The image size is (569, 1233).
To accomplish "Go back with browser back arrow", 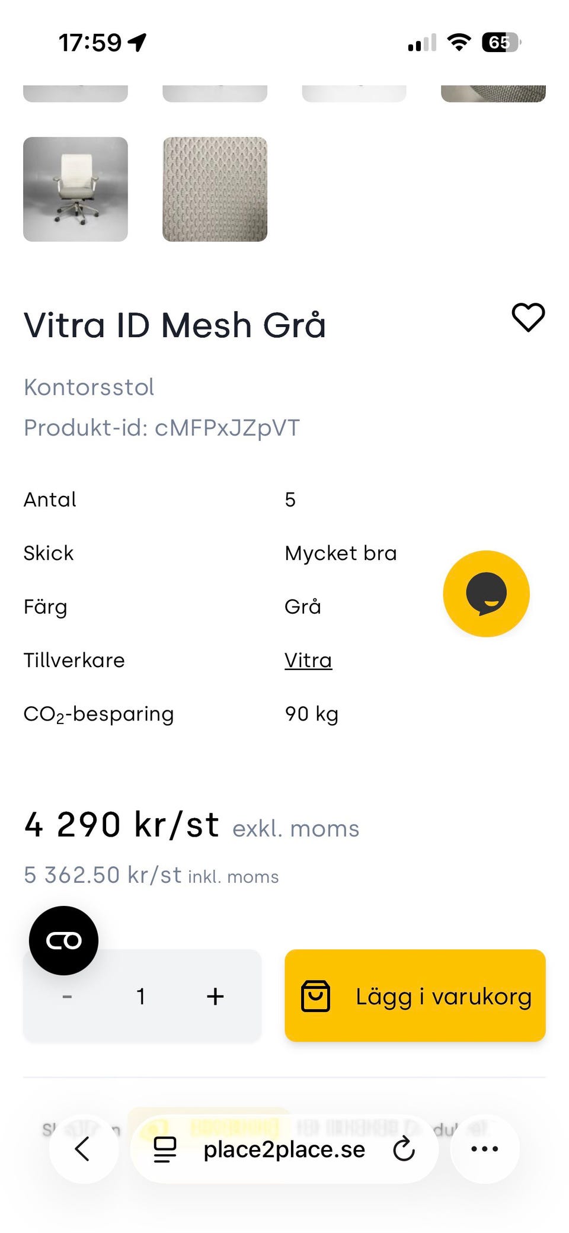I will pyautogui.click(x=83, y=1149).
